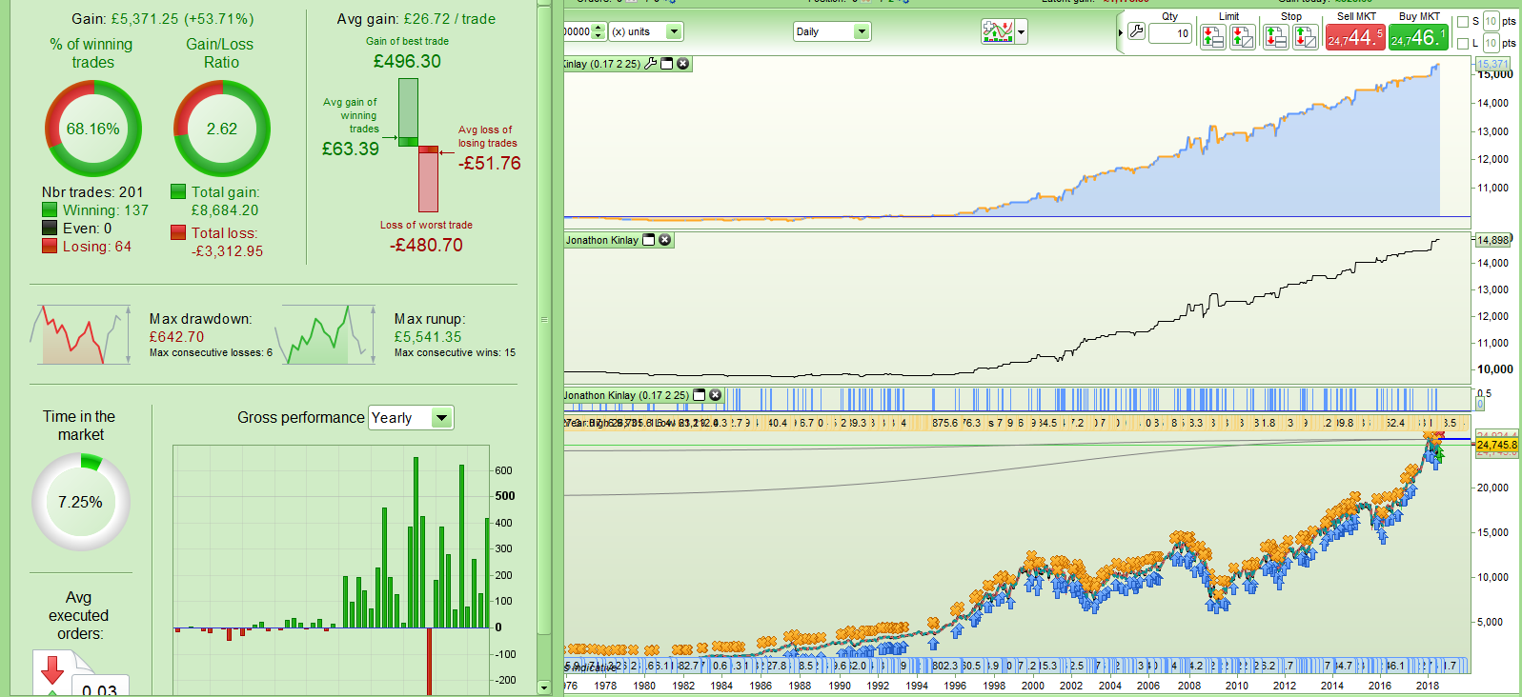
Task: Click the Total gain green swatch
Action: click(178, 191)
